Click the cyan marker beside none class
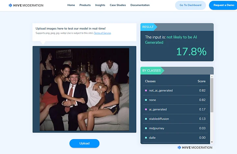This screenshot has width=237, height=154. 146,100
